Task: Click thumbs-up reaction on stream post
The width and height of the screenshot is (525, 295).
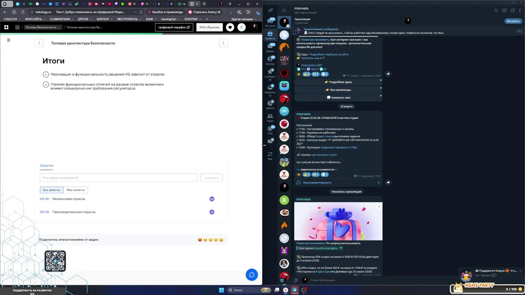Action: 306,175
